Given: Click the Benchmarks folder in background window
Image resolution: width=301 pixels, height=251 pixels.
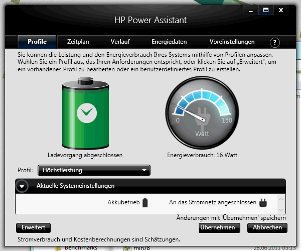Looking at the screenshot, I should 81,248.
